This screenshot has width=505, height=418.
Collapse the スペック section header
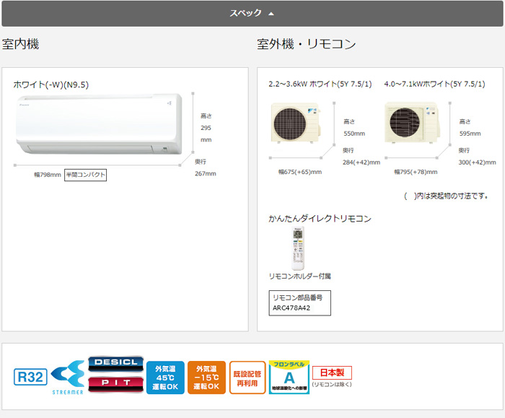tap(252, 14)
